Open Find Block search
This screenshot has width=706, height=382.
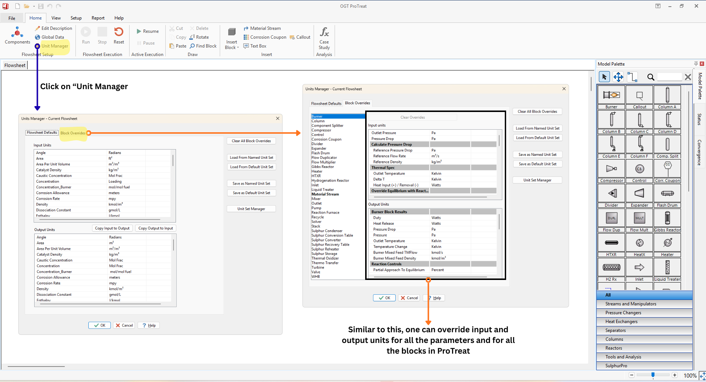(x=203, y=46)
